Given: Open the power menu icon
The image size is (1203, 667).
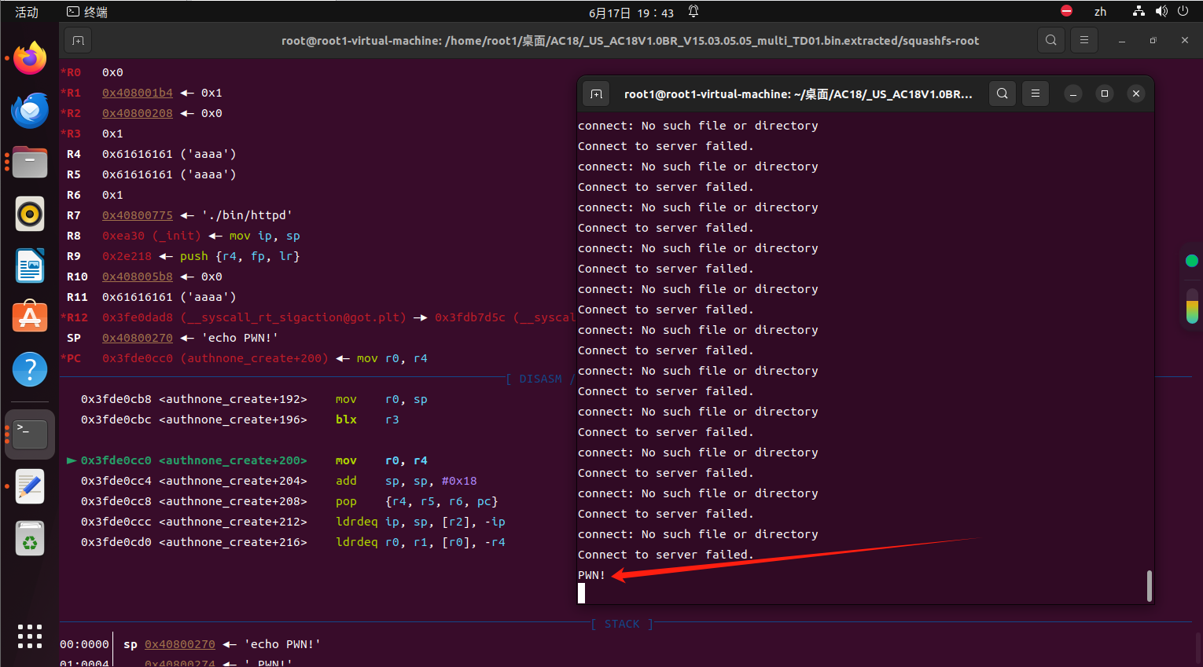Looking at the screenshot, I should pyautogui.click(x=1183, y=11).
